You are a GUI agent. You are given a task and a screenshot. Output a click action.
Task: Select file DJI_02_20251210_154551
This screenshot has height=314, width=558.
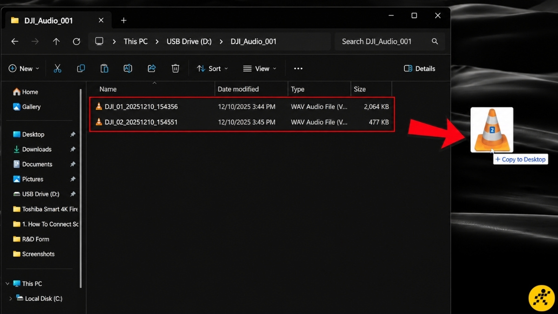242,122
